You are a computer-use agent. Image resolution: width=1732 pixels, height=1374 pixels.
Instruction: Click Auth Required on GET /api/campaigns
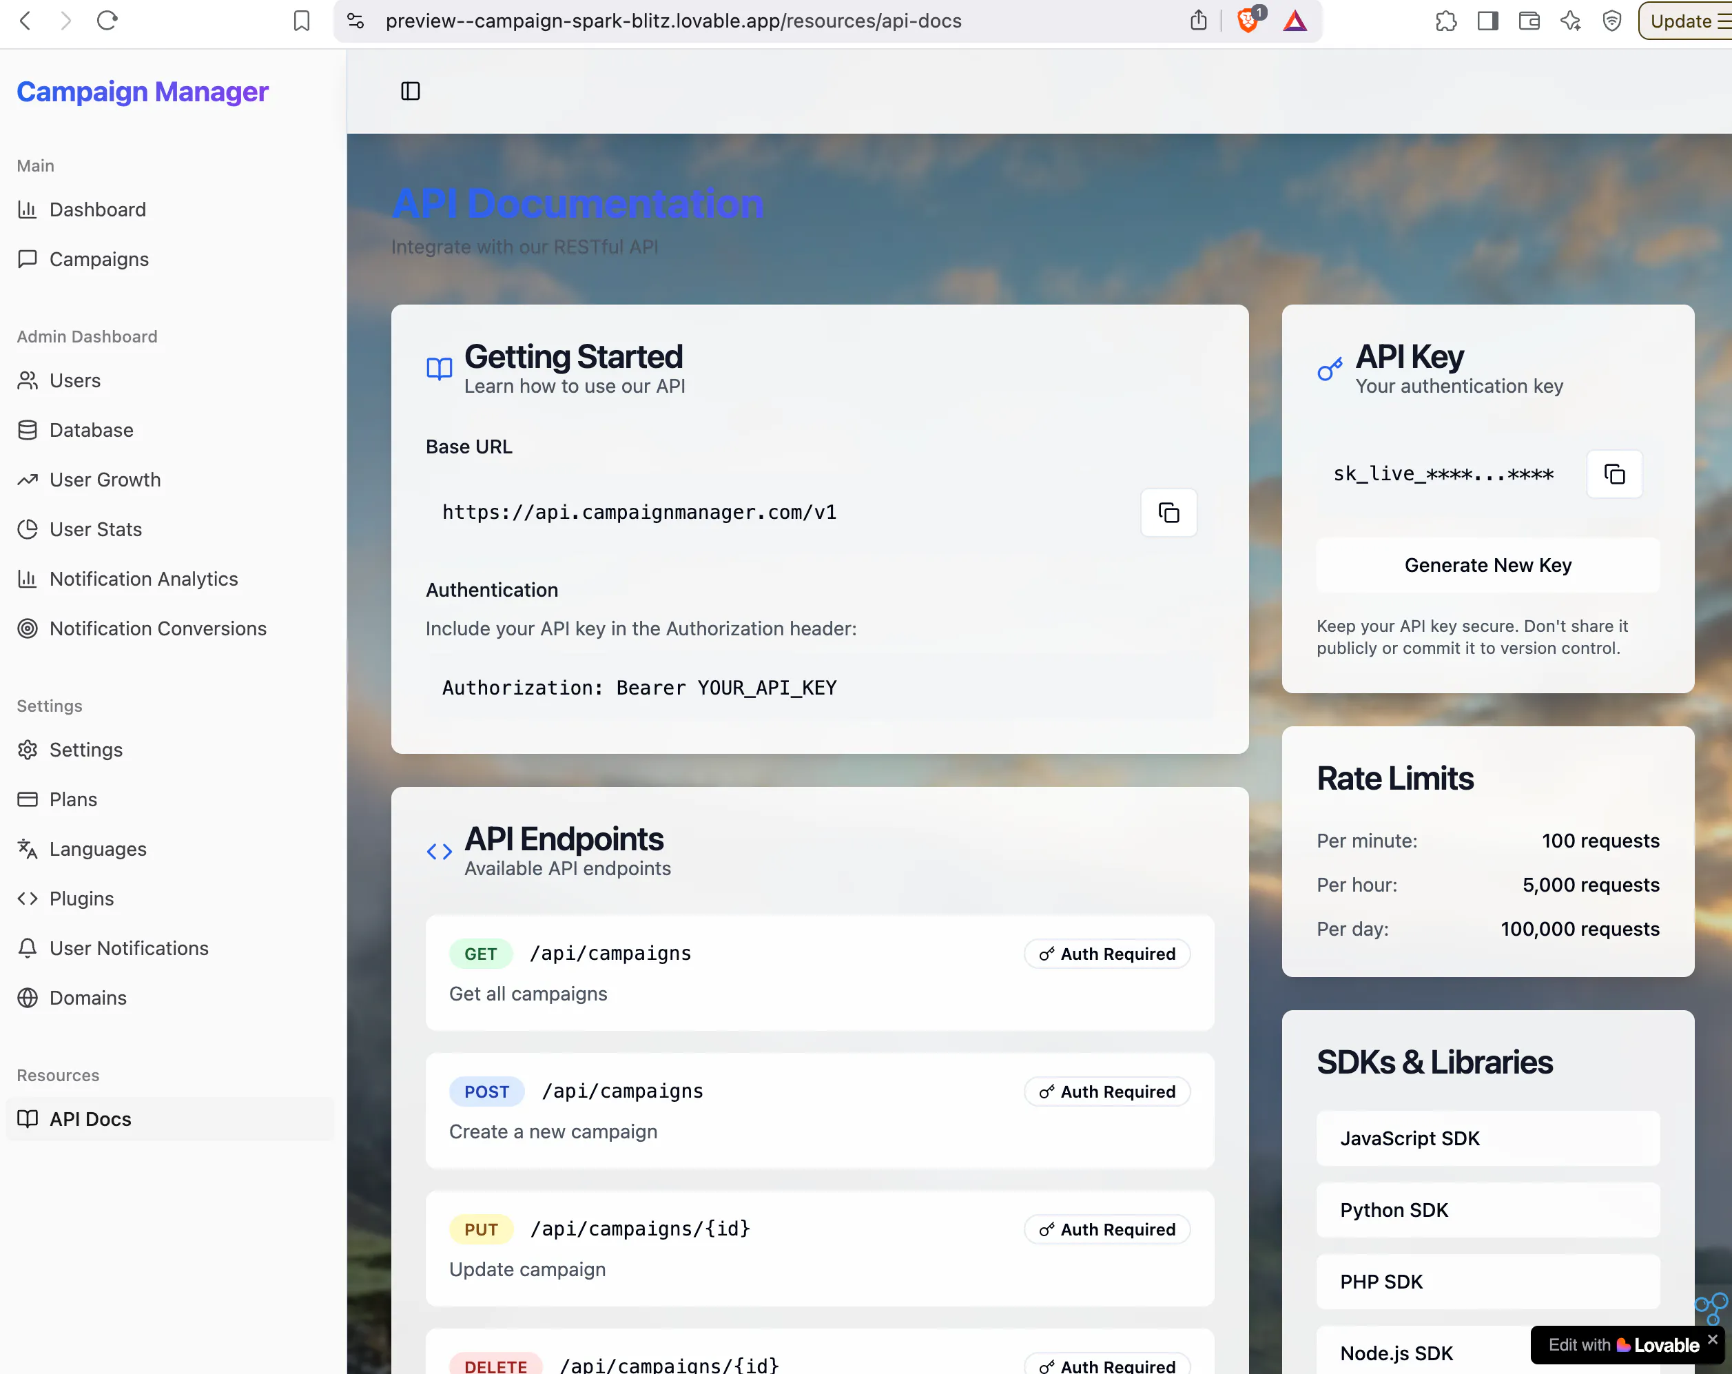click(x=1107, y=954)
